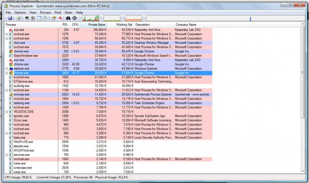Select the spoolsv.exe process row
This screenshot has width=309, height=183.
[x=108, y=116]
